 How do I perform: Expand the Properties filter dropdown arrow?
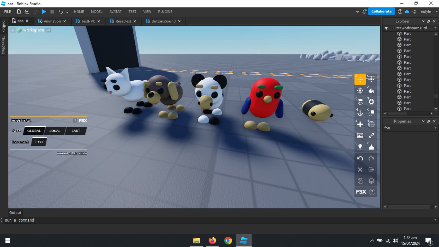436,128
